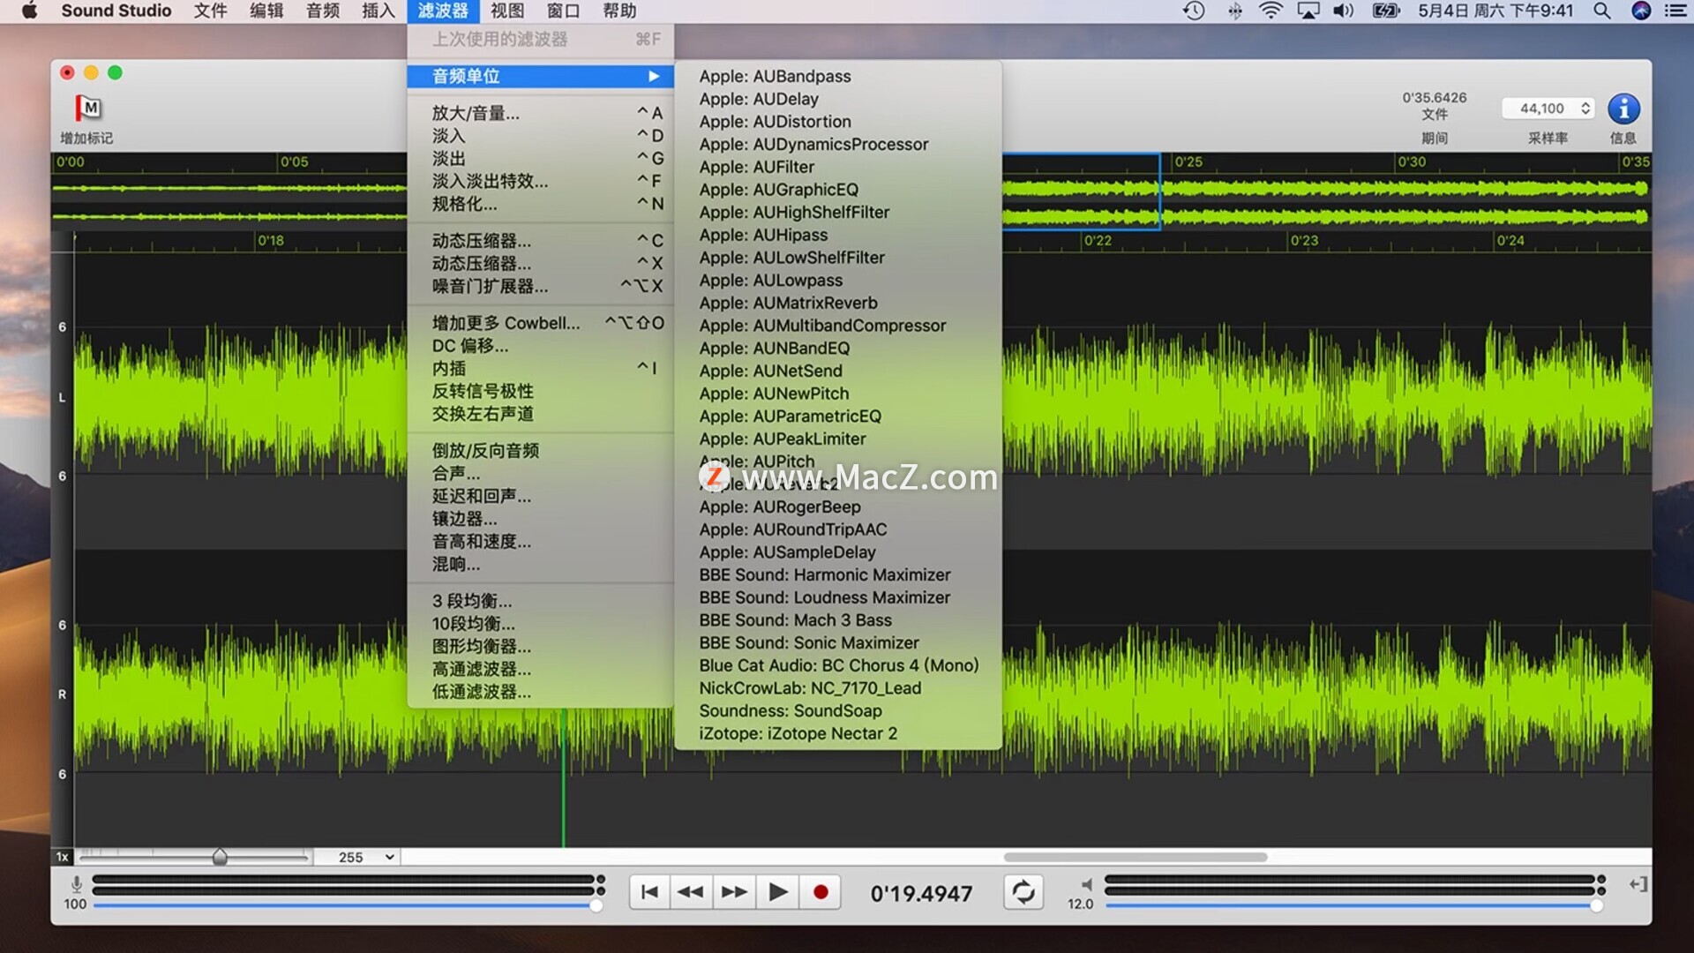
Task: Open the Apple menu
Action: click(x=28, y=11)
